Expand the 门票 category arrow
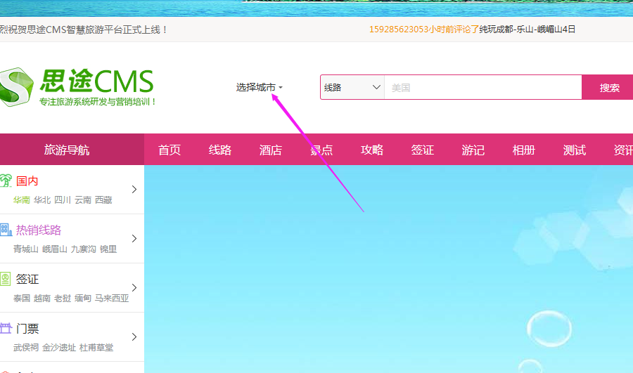The height and width of the screenshot is (373, 633). pyautogui.click(x=134, y=336)
